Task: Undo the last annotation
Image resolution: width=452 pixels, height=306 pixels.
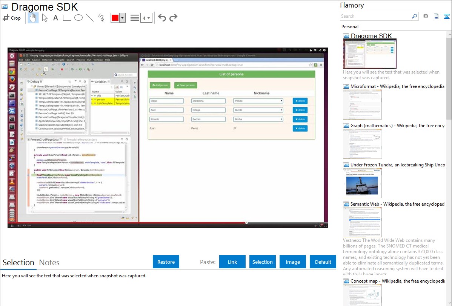Action: (162, 18)
